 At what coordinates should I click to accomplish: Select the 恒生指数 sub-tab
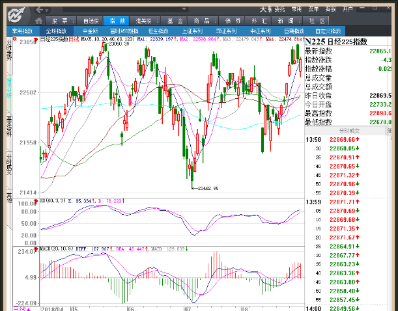click(158, 31)
